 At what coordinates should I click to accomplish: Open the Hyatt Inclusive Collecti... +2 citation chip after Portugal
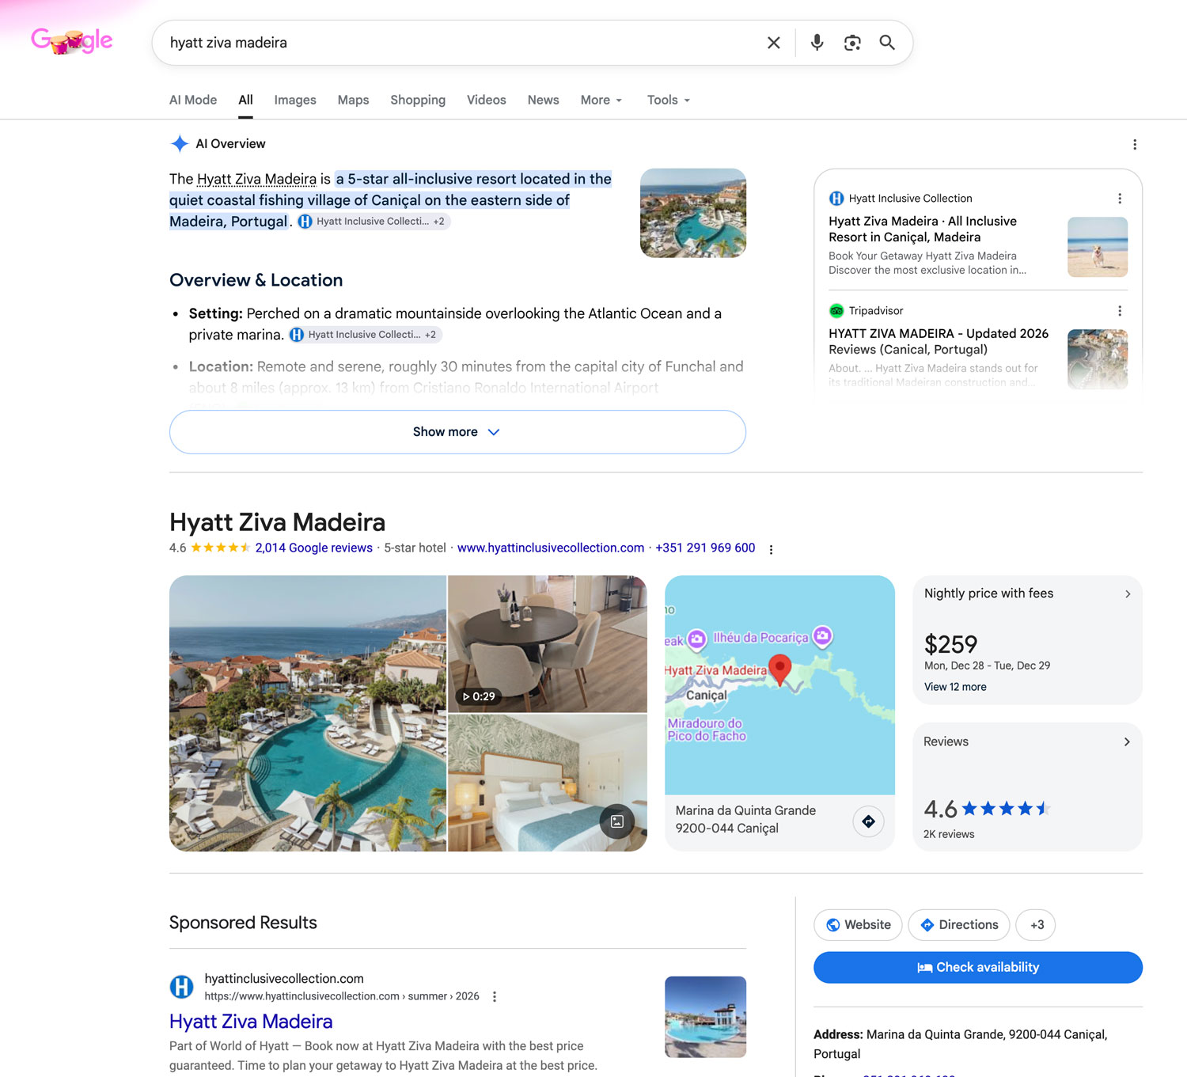374,222
